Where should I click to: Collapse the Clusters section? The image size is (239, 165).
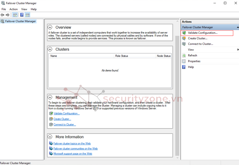(50, 49)
